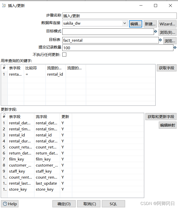
Task: Click the sort arrow in key table header
Action: [x=4, y=66]
